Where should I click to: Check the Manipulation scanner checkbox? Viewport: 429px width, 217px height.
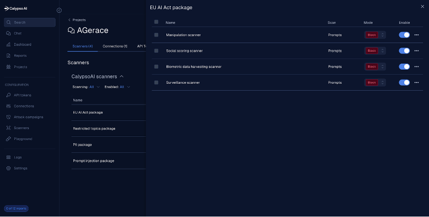[x=156, y=35]
